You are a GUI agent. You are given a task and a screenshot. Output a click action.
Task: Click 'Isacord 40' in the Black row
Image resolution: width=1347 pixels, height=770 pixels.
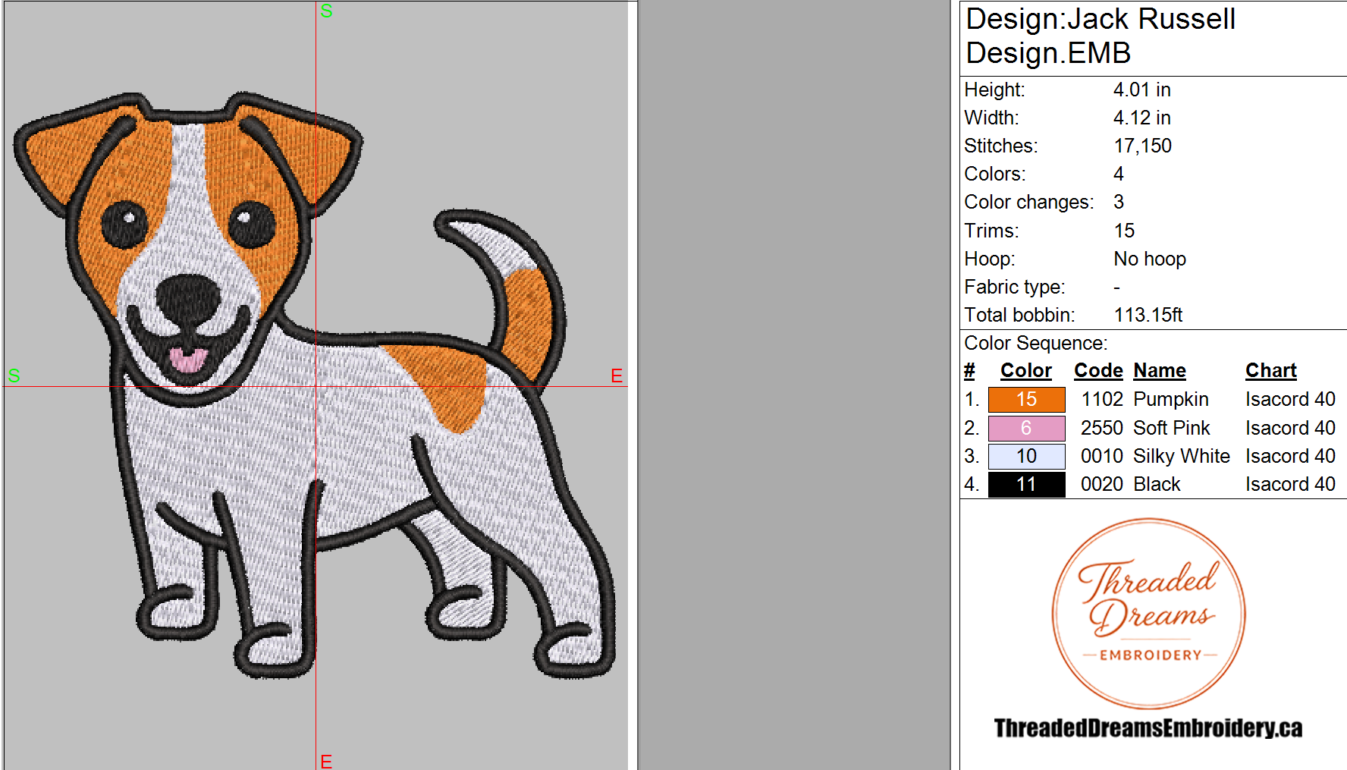click(x=1290, y=484)
